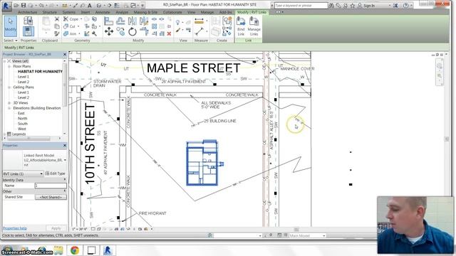This screenshot has width=456, height=256.
Task: Open Manage Links
Action: [254, 26]
